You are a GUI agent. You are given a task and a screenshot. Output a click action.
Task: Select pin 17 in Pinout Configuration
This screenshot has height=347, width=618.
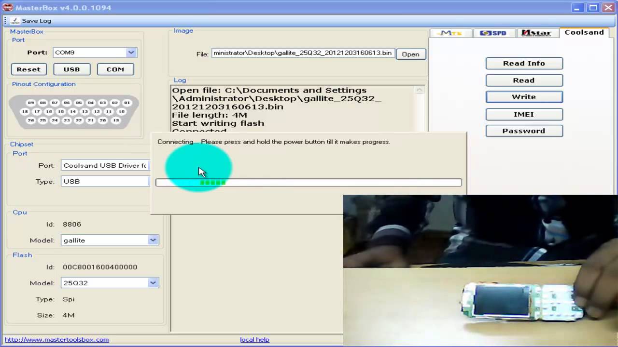(x=37, y=112)
